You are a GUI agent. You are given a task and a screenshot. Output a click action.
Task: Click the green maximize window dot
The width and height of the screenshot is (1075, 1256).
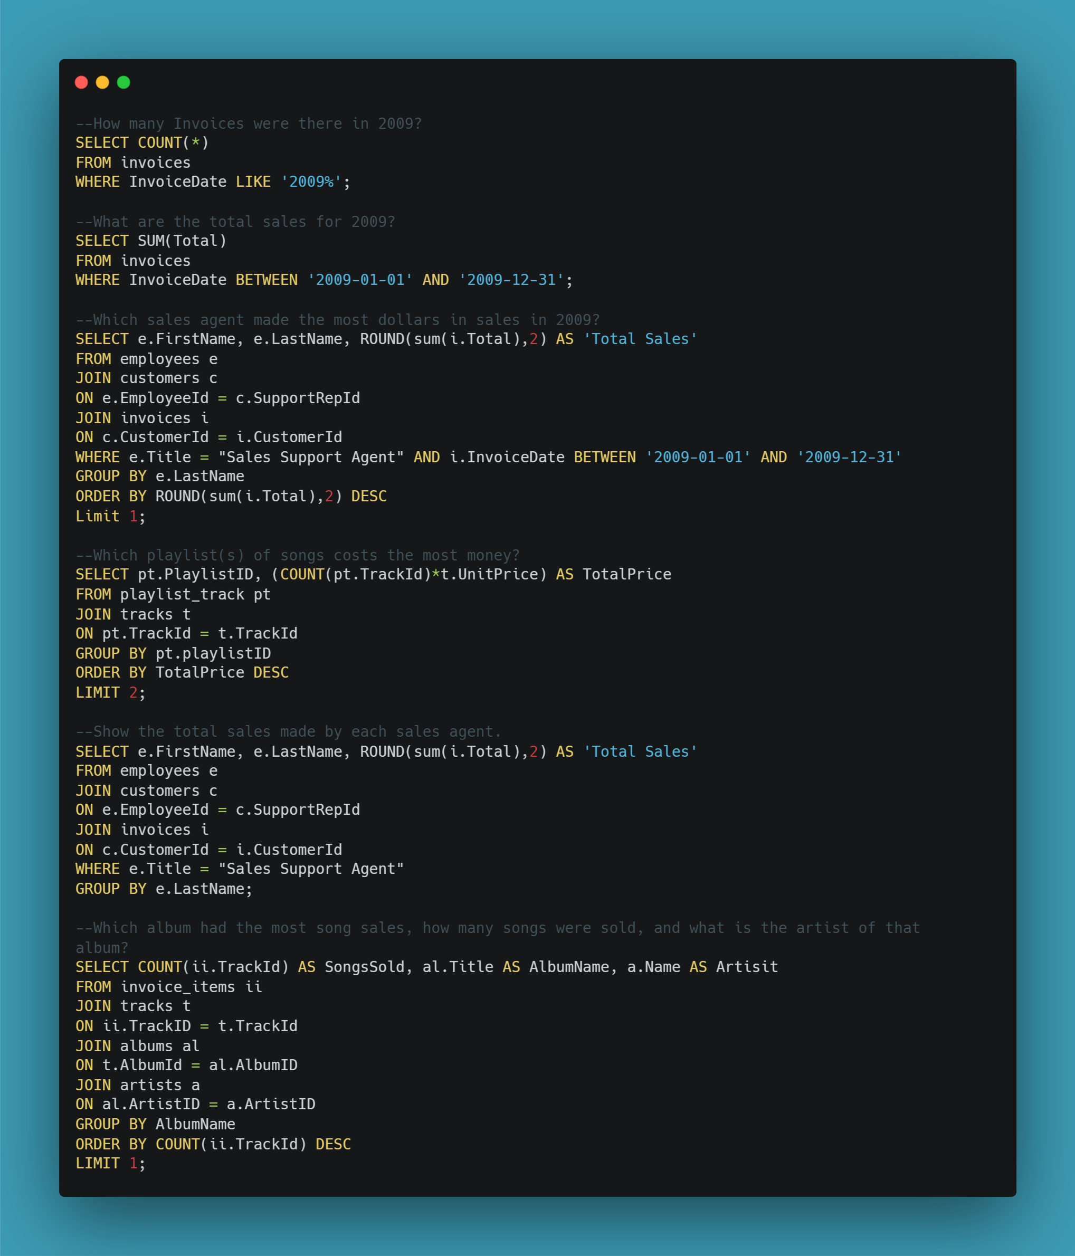[x=123, y=82]
